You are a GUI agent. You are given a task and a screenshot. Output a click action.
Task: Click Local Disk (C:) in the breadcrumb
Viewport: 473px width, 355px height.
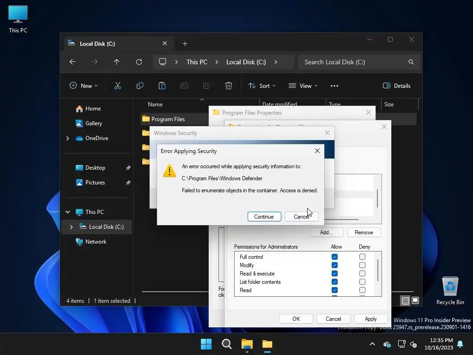click(246, 62)
